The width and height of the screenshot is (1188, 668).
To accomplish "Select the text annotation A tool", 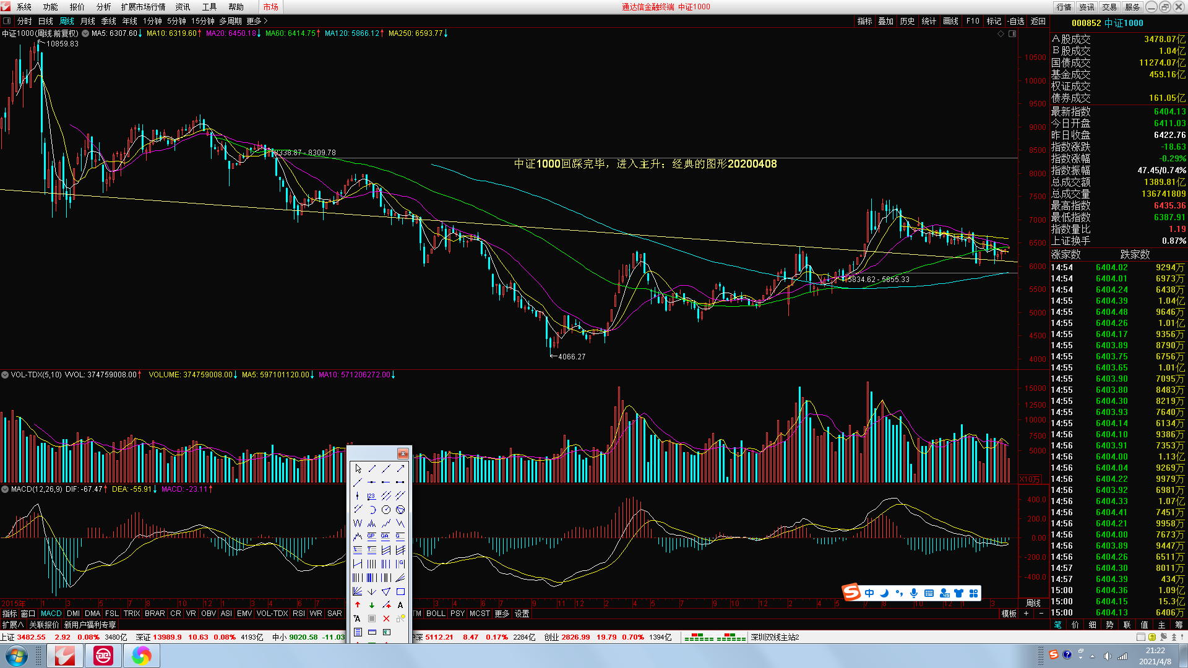I will [x=400, y=605].
